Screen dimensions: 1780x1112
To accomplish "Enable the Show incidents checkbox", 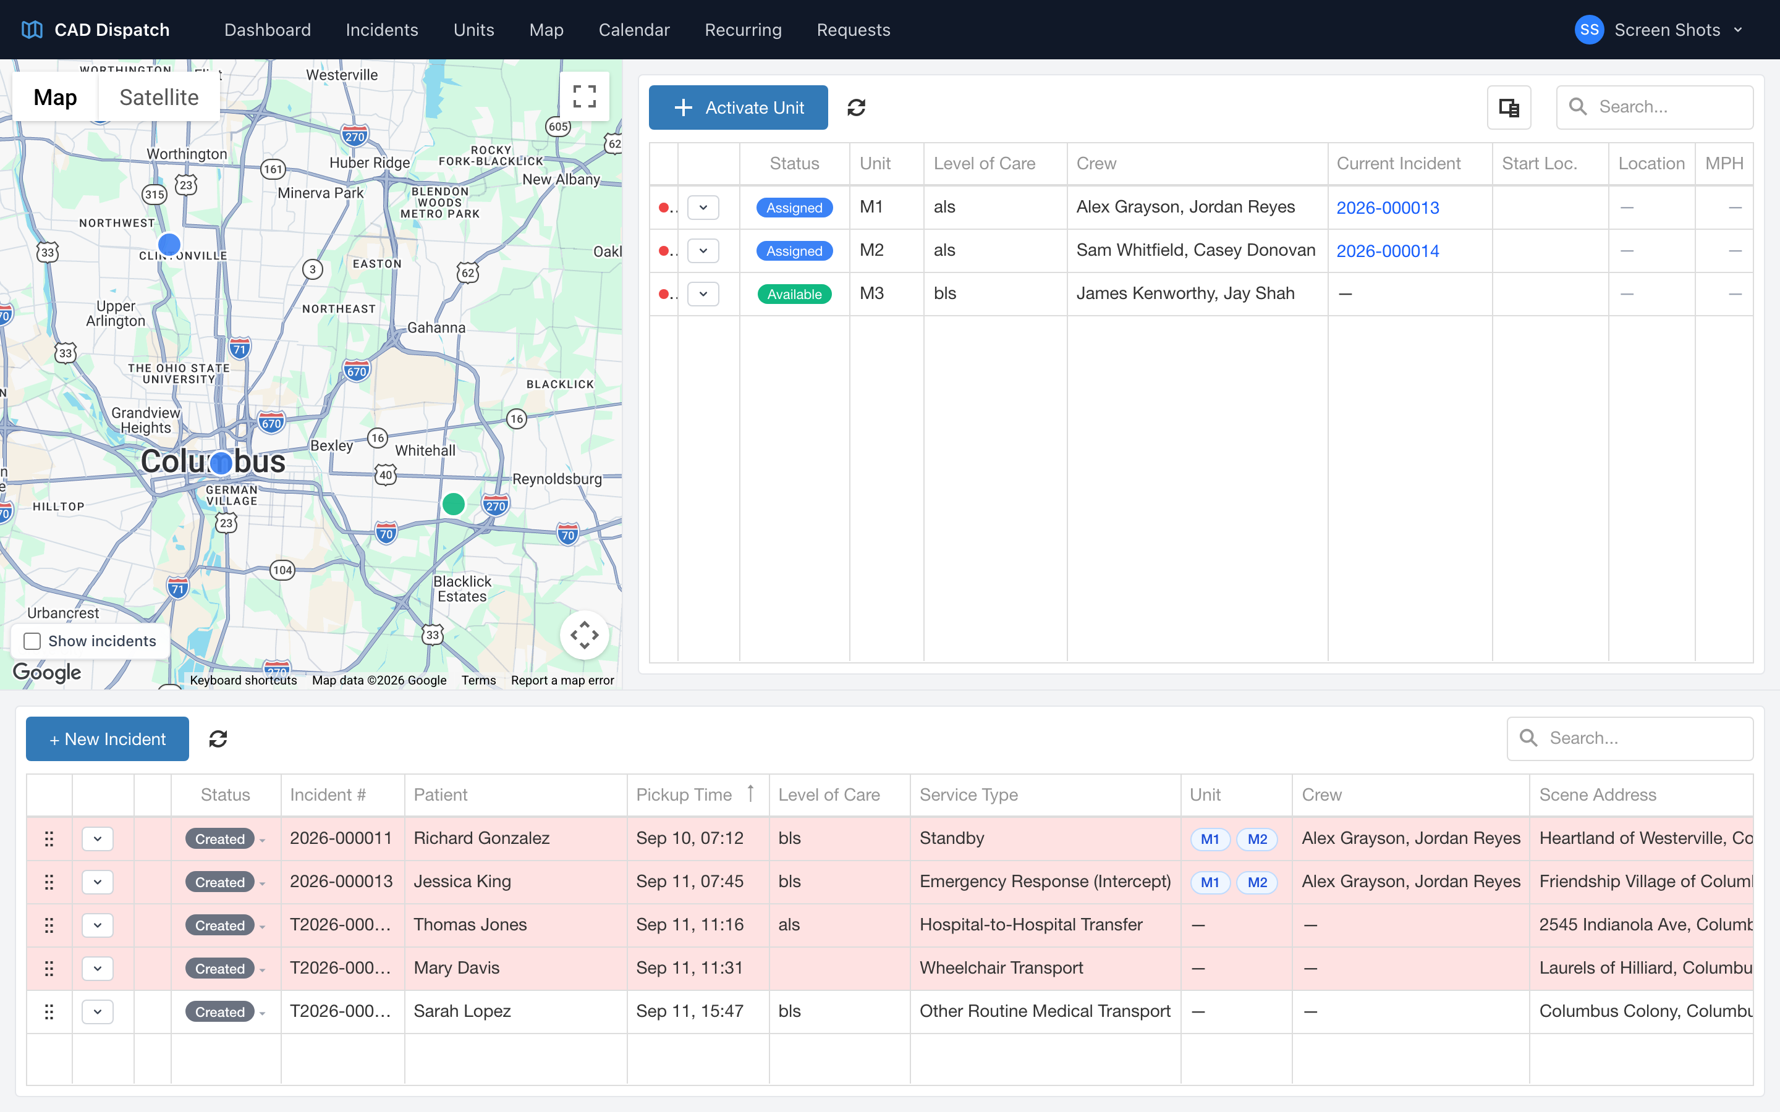I will pos(32,641).
